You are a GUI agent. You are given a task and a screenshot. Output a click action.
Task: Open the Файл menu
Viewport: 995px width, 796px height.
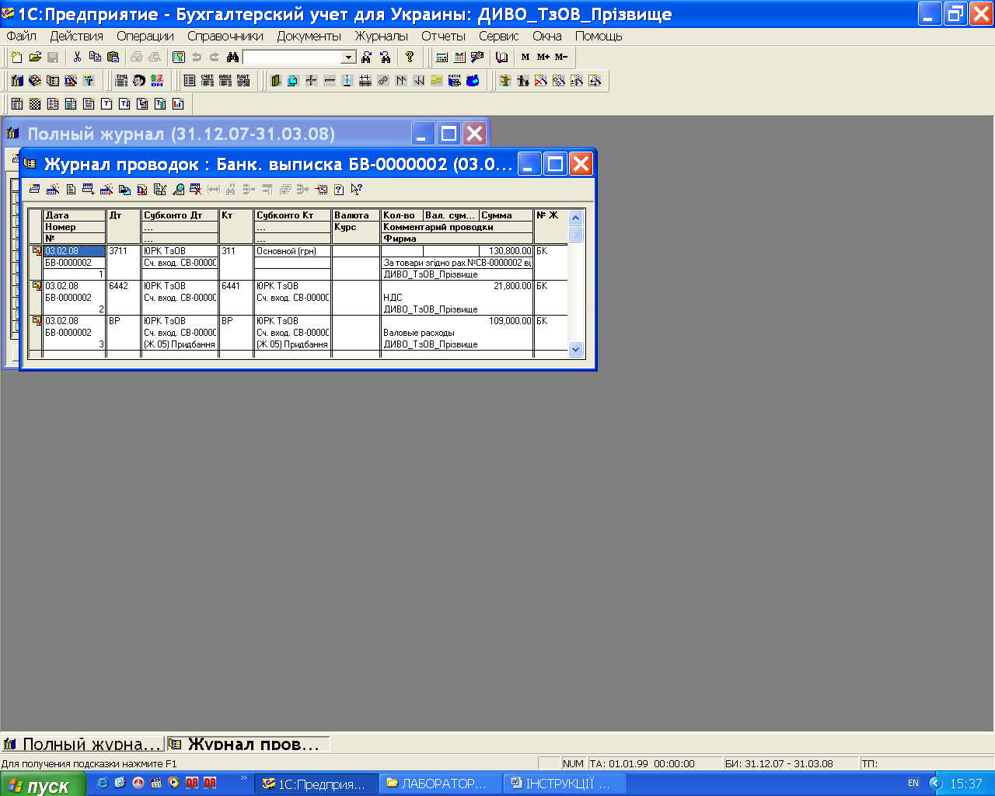pyautogui.click(x=22, y=36)
